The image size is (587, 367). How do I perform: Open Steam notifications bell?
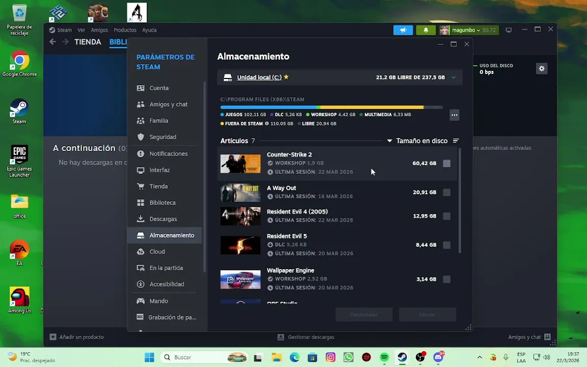pos(425,30)
